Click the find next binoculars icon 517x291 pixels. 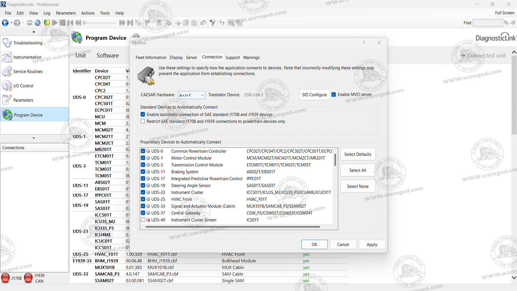click(513, 23)
